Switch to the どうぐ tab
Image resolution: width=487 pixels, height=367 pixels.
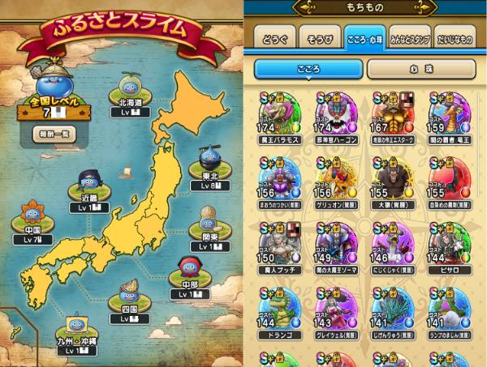pos(274,38)
